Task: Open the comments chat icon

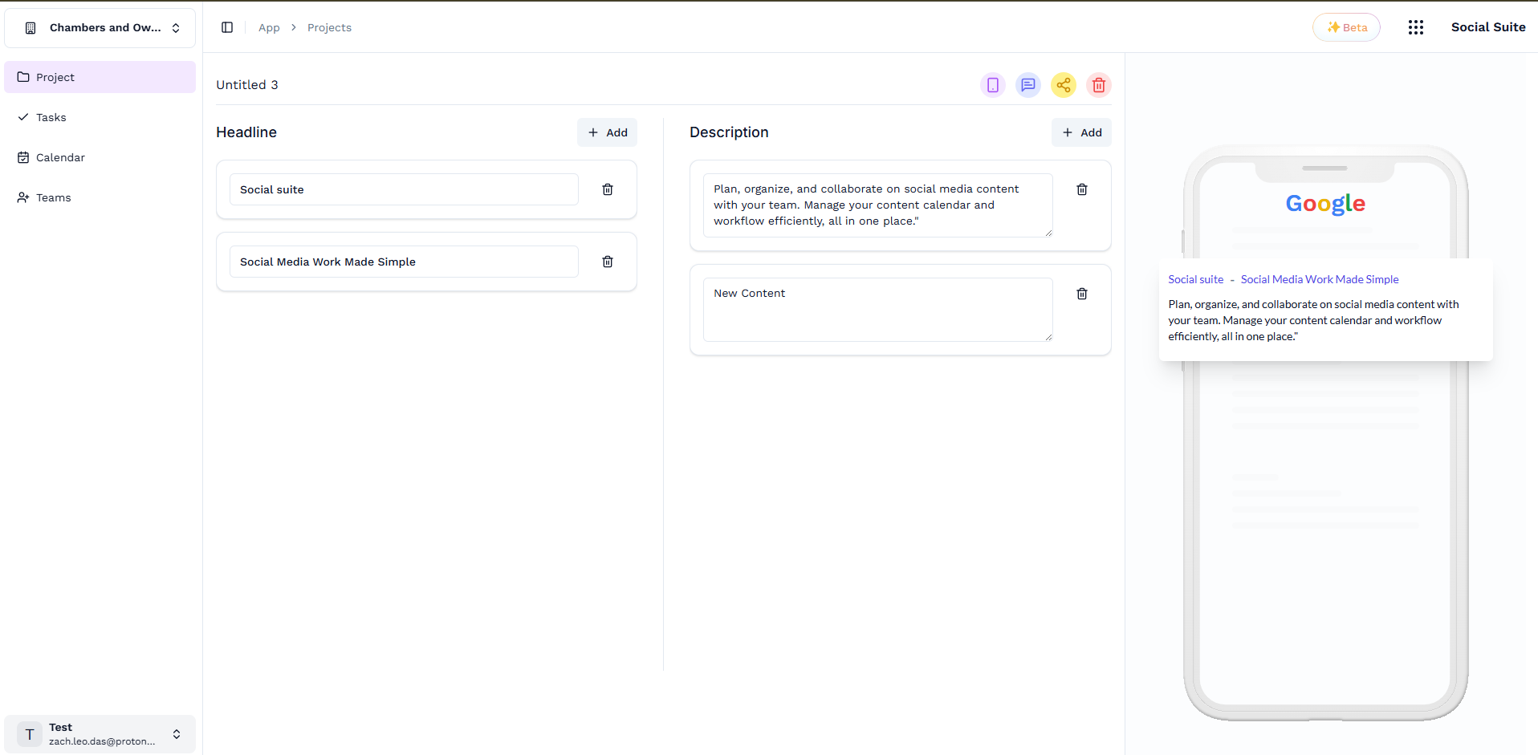Action: coord(1028,85)
